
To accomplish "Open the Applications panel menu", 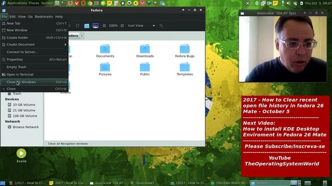I will (x=17, y=3).
